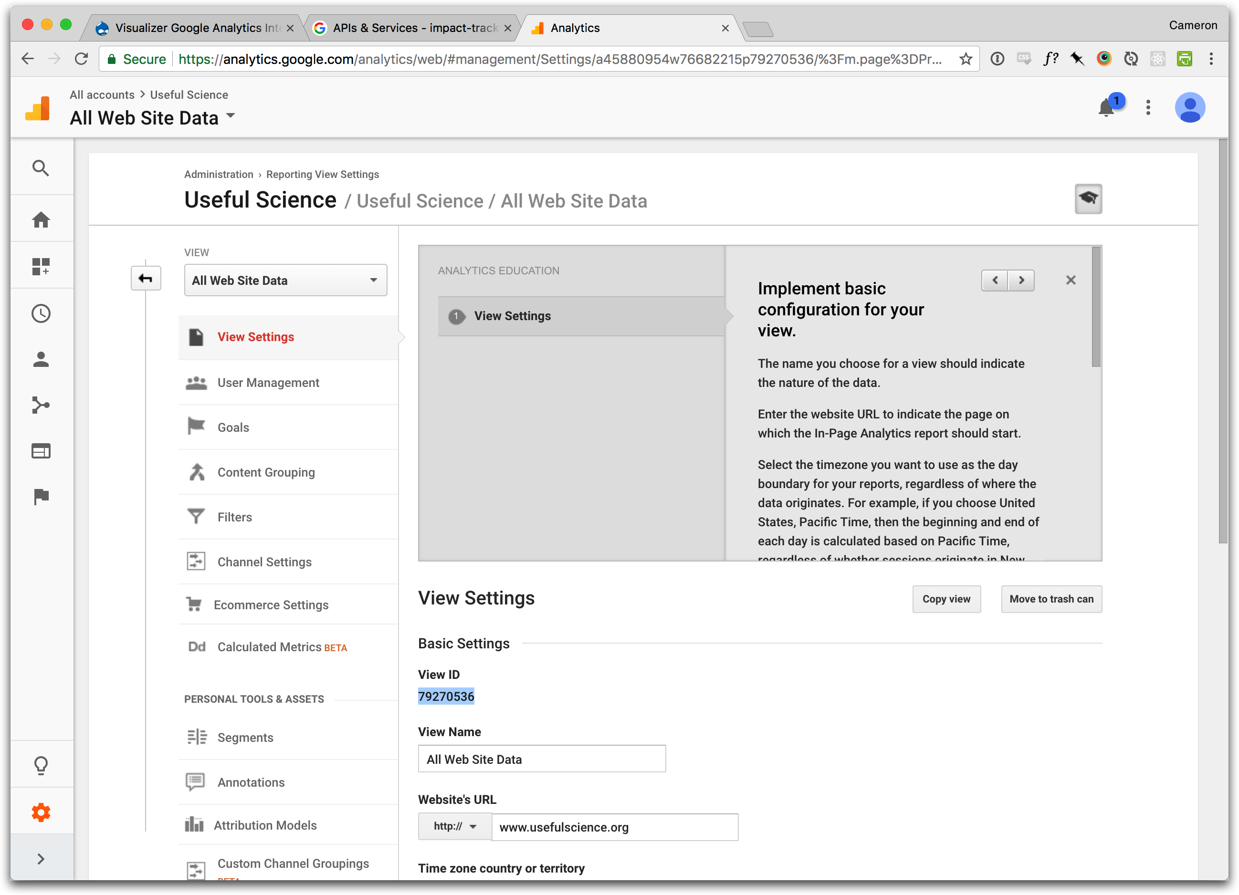This screenshot has height=895, width=1239.
Task: Click the Copy view button
Action: 946,599
